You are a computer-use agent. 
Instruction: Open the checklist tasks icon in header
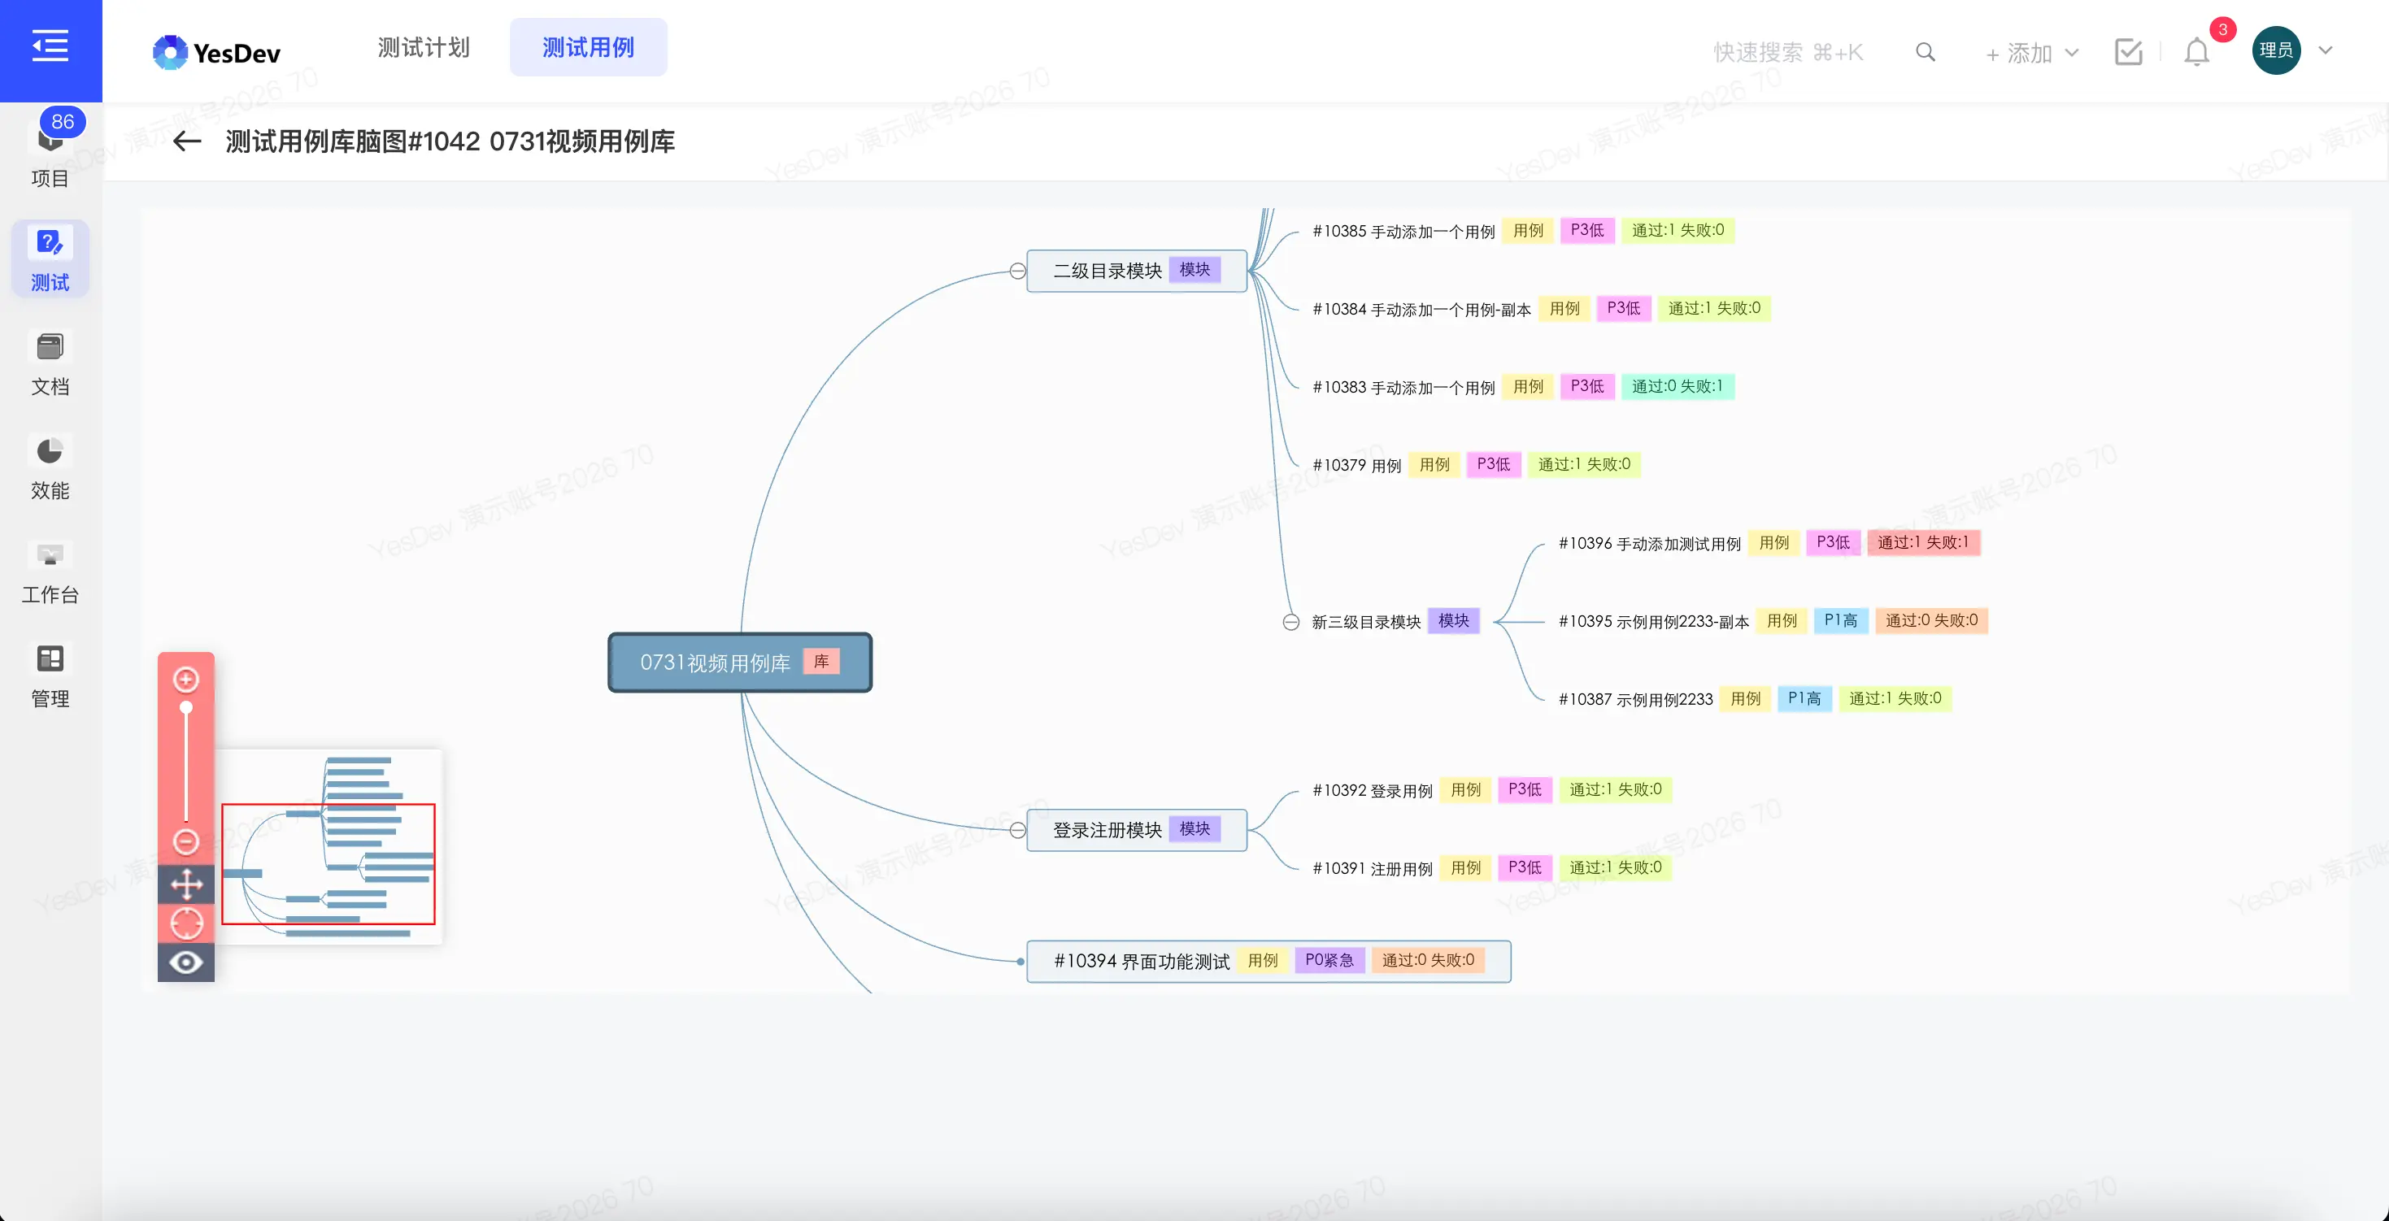point(2129,52)
